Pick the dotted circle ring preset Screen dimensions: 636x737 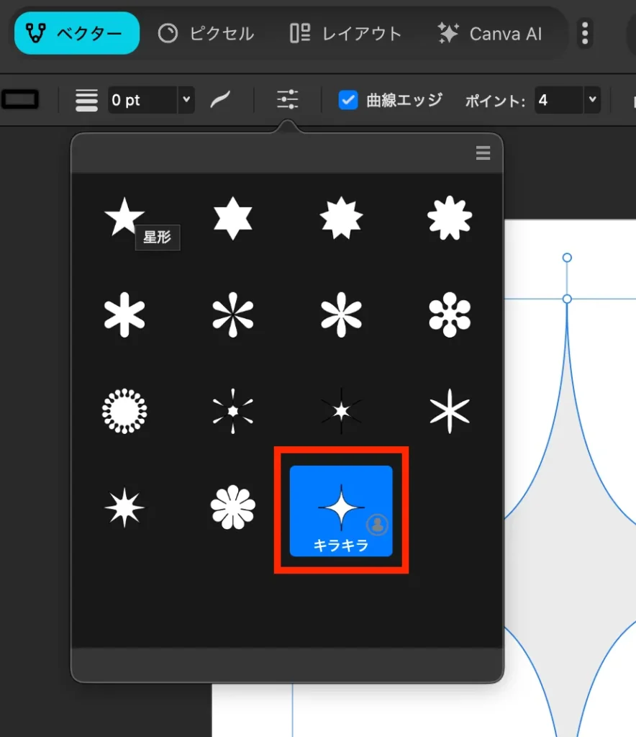coord(124,411)
